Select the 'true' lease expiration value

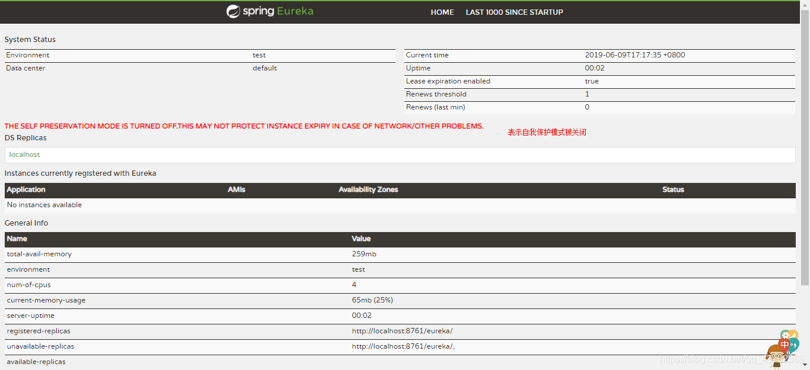592,81
